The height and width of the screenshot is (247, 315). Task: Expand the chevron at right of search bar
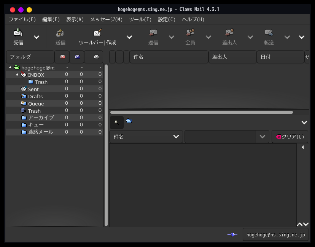[x=304, y=123]
